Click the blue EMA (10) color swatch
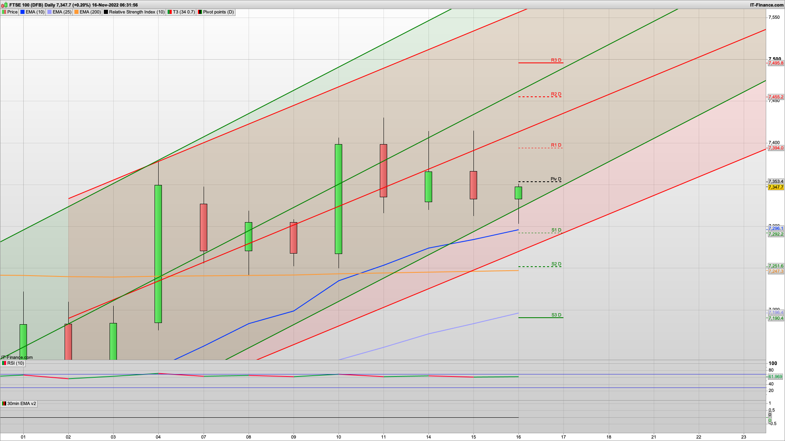Viewport: 785px width, 441px height. point(22,12)
